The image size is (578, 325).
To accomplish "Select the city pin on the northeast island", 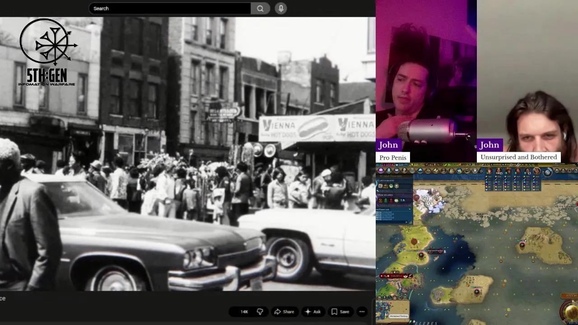I will [x=522, y=245].
